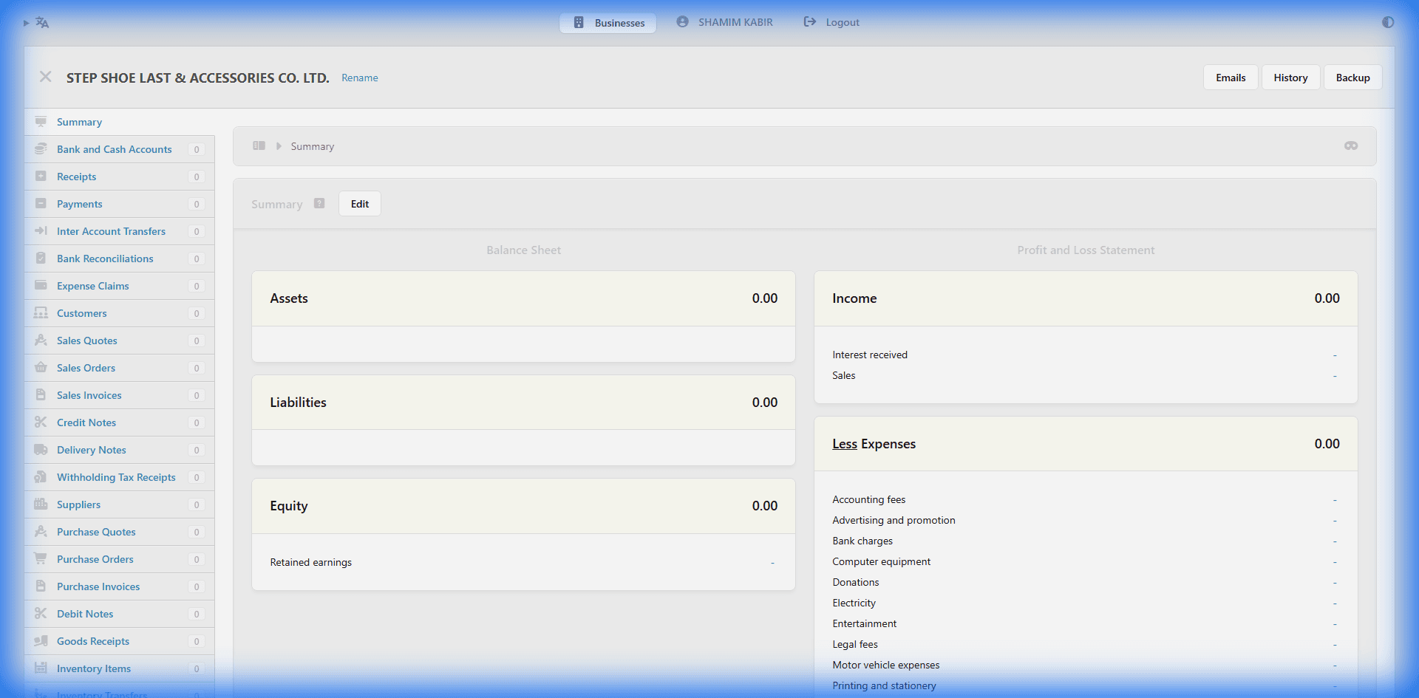Toggle dark mode with the half-circle icon
Image resolution: width=1419 pixels, height=698 pixels.
1387,22
